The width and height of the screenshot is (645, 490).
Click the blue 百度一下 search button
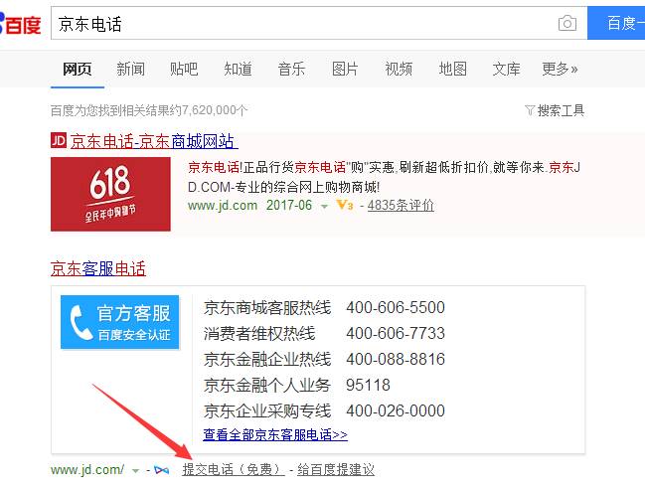(616, 23)
